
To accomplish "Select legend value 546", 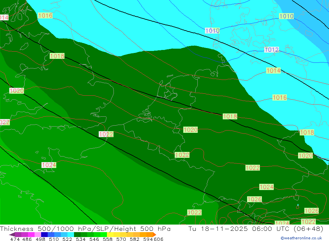I will pos(94,239).
